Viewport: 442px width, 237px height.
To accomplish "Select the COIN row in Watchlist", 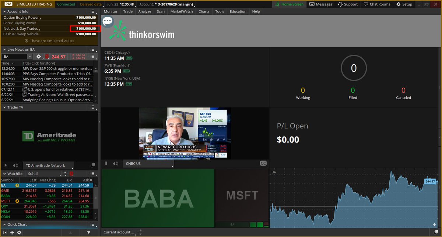I will (x=46, y=217).
